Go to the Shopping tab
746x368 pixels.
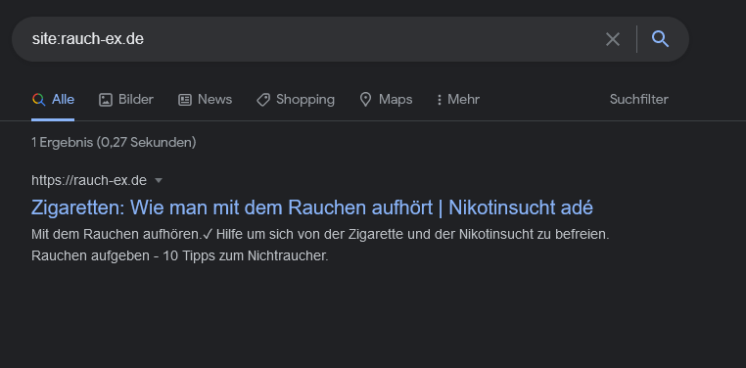coord(296,100)
